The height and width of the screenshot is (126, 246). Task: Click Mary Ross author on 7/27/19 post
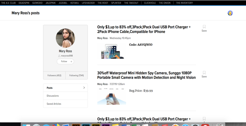(102, 84)
